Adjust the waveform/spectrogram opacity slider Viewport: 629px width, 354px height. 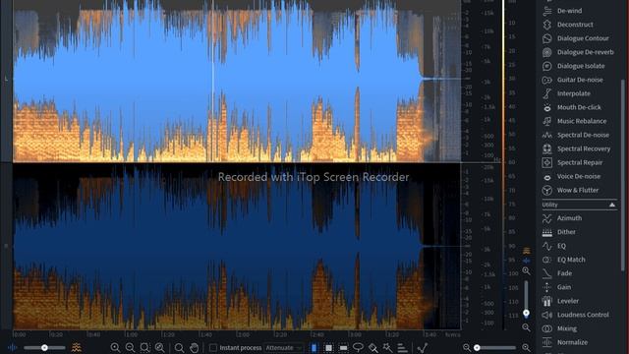(x=44, y=347)
